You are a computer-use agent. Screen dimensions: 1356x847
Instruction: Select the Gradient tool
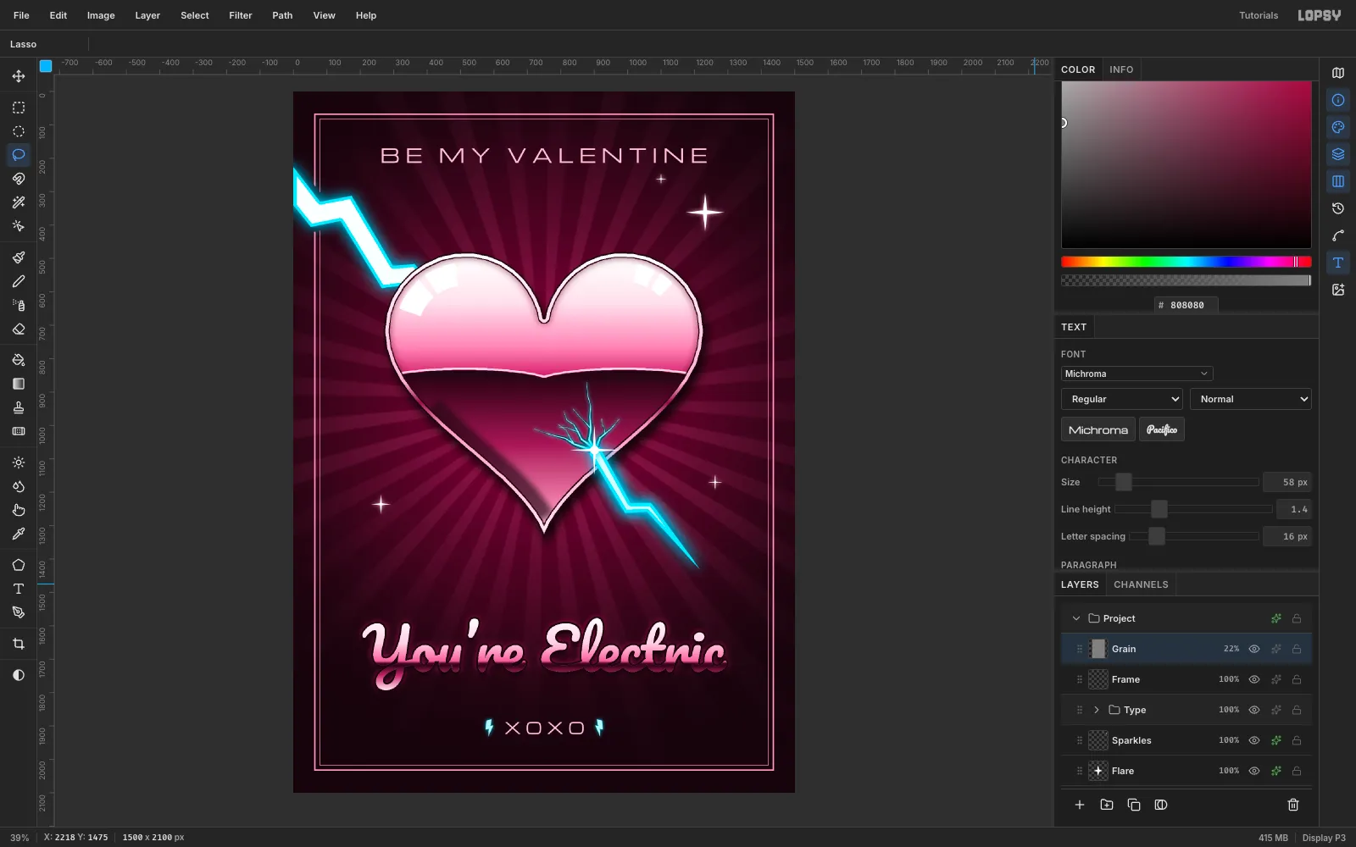pos(19,384)
